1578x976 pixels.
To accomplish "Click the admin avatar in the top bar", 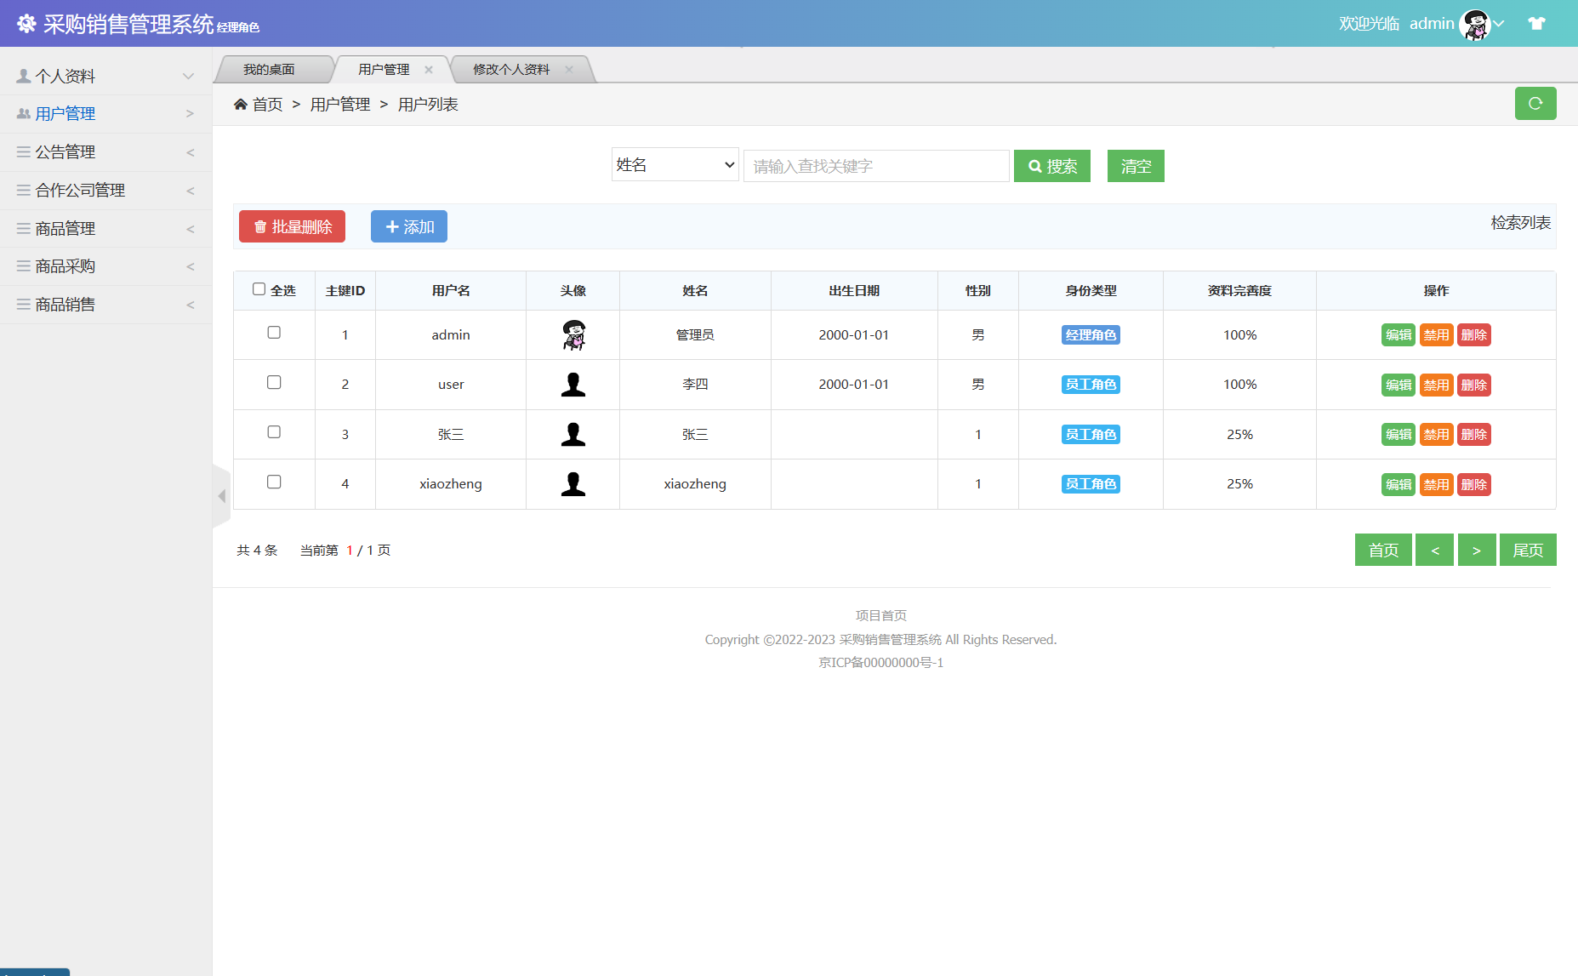I will click(x=1474, y=25).
